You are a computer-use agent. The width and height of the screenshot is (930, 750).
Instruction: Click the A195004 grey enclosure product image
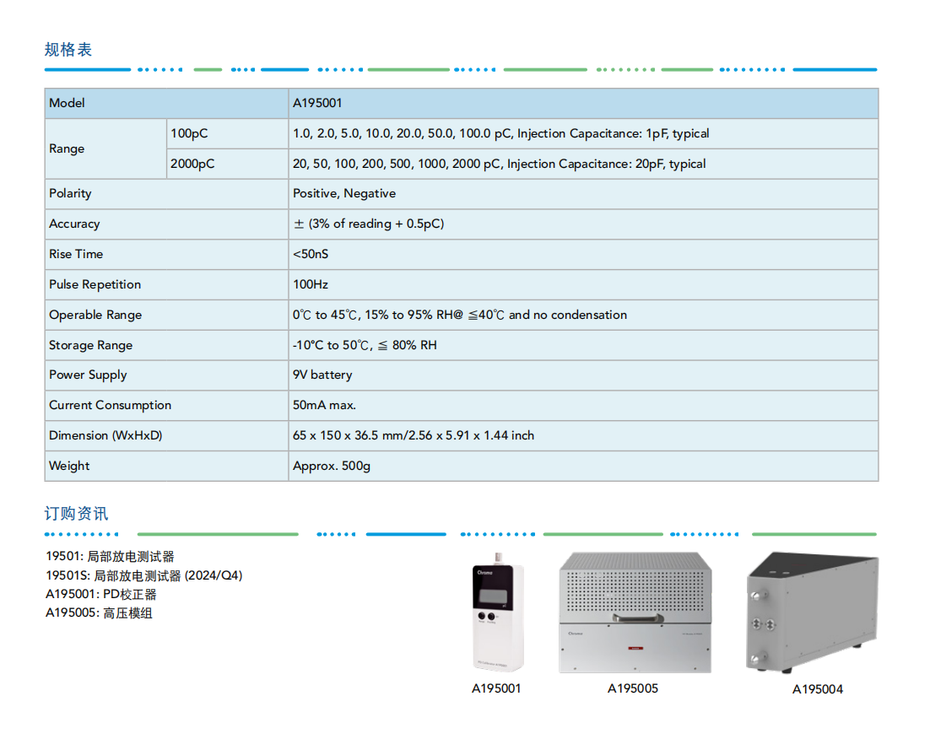tap(811, 613)
